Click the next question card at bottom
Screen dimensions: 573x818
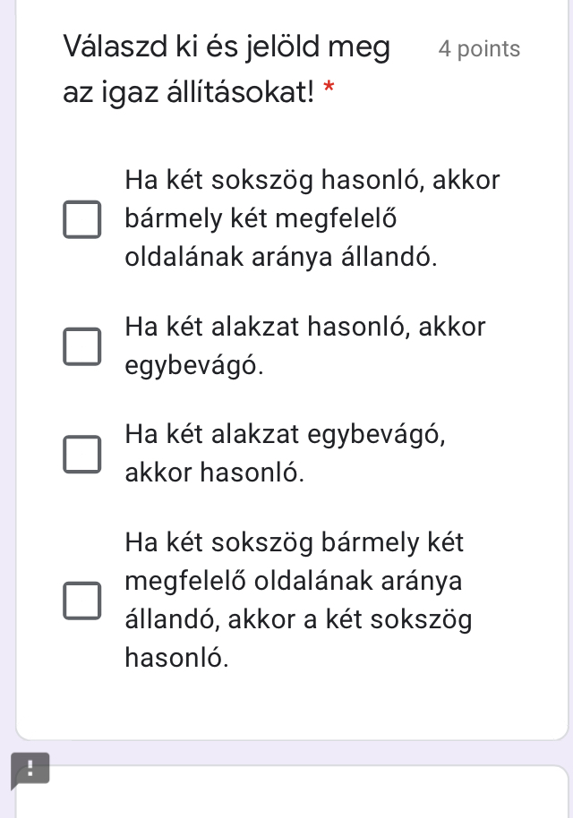point(295,794)
